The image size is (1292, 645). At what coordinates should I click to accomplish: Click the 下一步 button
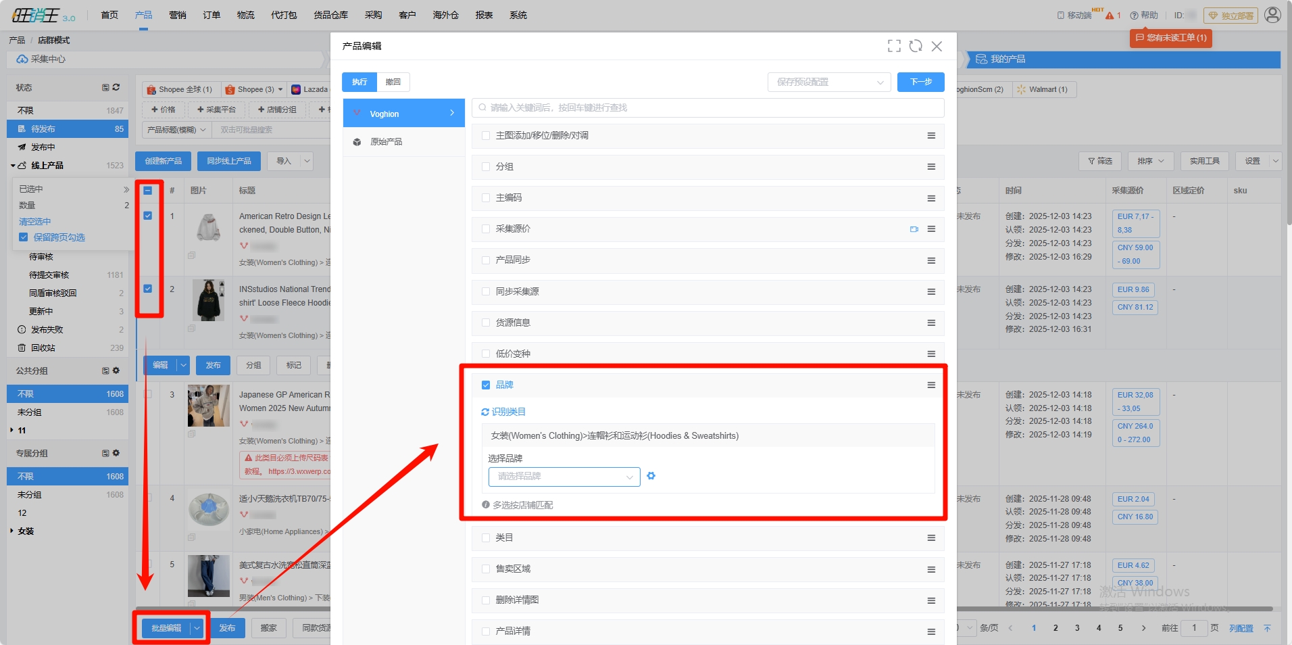[920, 82]
